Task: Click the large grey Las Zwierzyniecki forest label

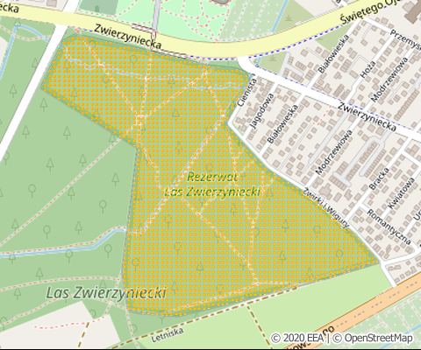Action: 106,293
